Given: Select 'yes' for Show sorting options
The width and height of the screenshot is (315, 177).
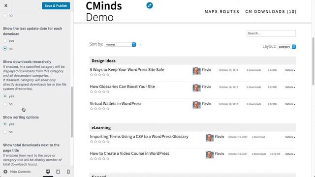Looking at the screenshot, I should 5,124.
